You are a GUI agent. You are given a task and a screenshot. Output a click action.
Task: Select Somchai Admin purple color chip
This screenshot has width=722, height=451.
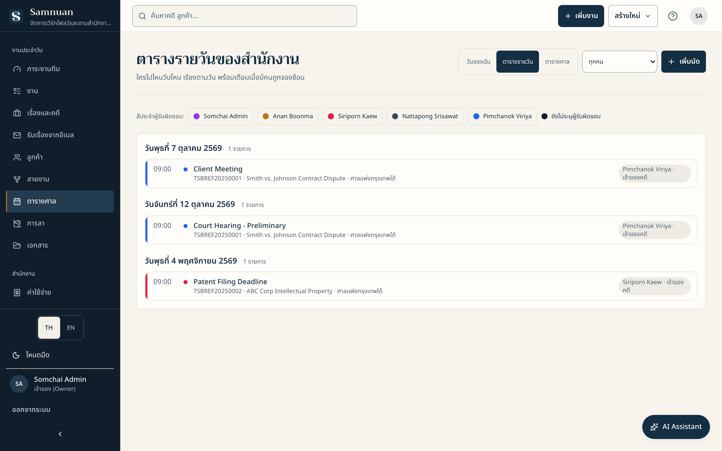point(220,116)
